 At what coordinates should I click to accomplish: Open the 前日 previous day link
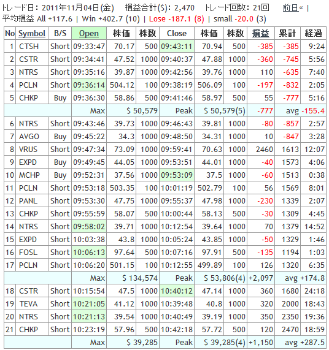(x=290, y=8)
